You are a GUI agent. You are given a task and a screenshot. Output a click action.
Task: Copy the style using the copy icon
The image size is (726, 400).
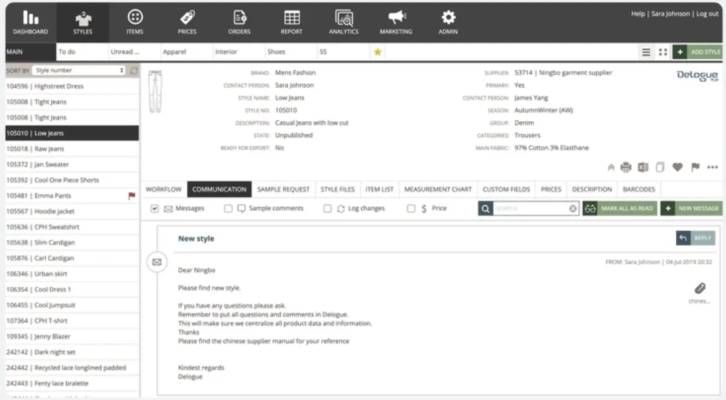coord(660,167)
